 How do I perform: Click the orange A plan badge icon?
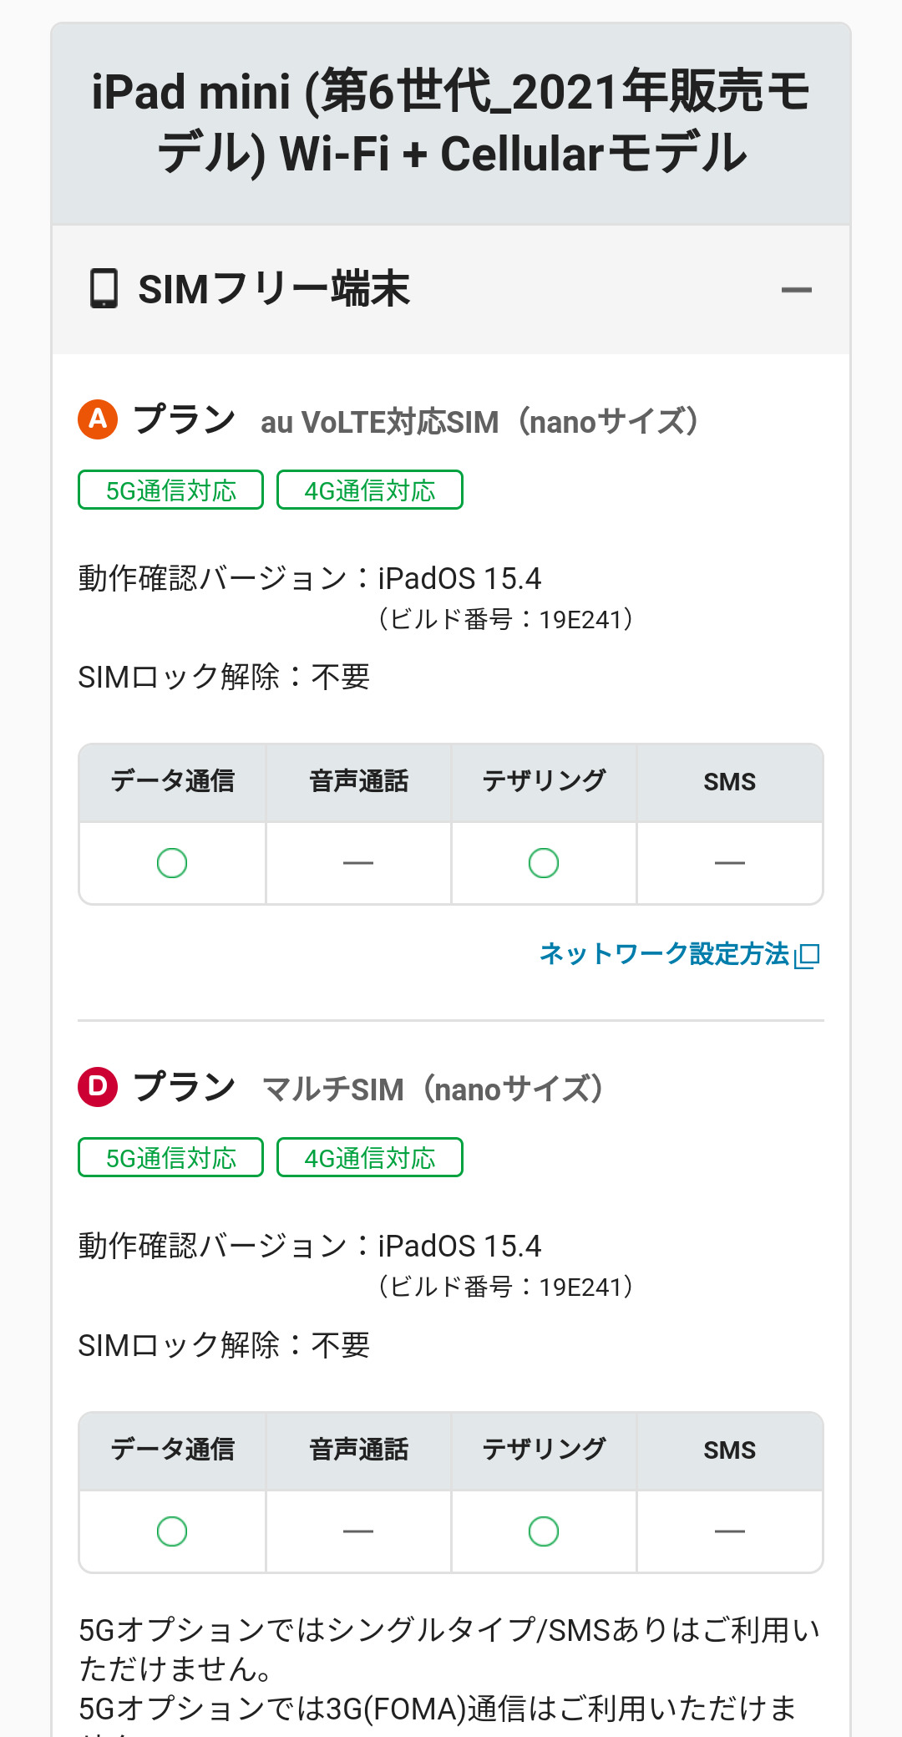pos(98,419)
